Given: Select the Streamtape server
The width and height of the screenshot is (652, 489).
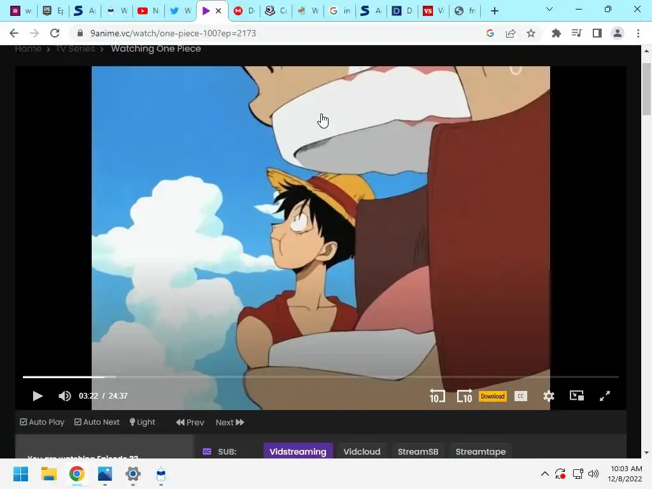Looking at the screenshot, I should tap(481, 451).
